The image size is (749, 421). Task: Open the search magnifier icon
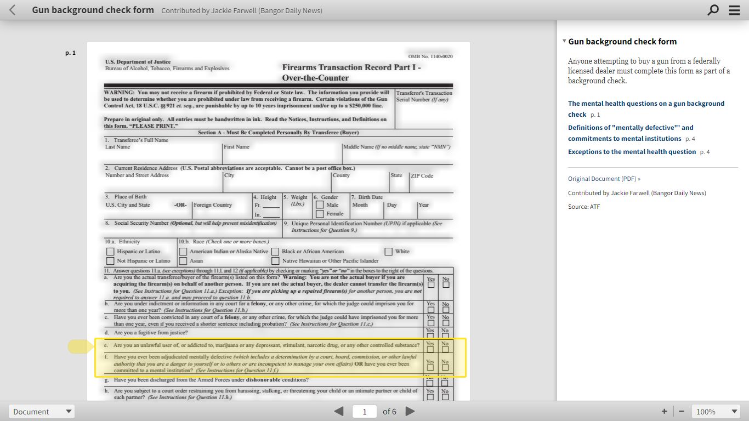(713, 10)
